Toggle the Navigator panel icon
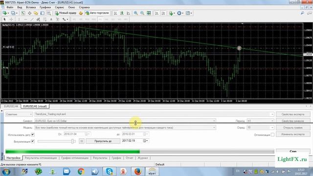This screenshot has width=313, height=176. click(x=36, y=13)
